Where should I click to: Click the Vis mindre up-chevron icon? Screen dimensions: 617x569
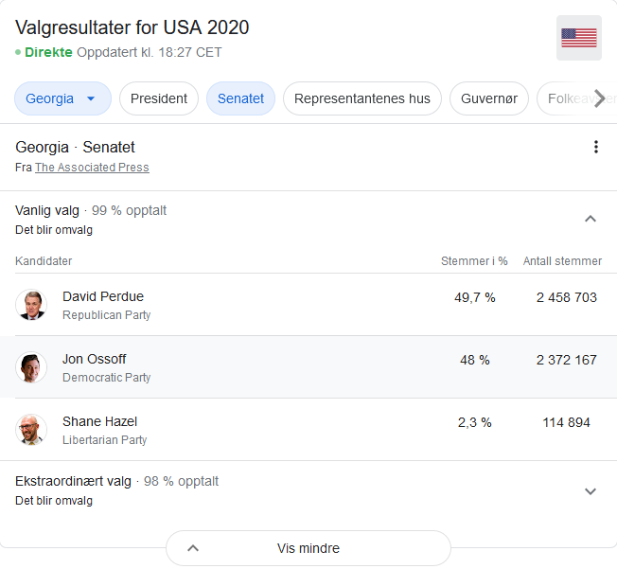pyautogui.click(x=193, y=548)
